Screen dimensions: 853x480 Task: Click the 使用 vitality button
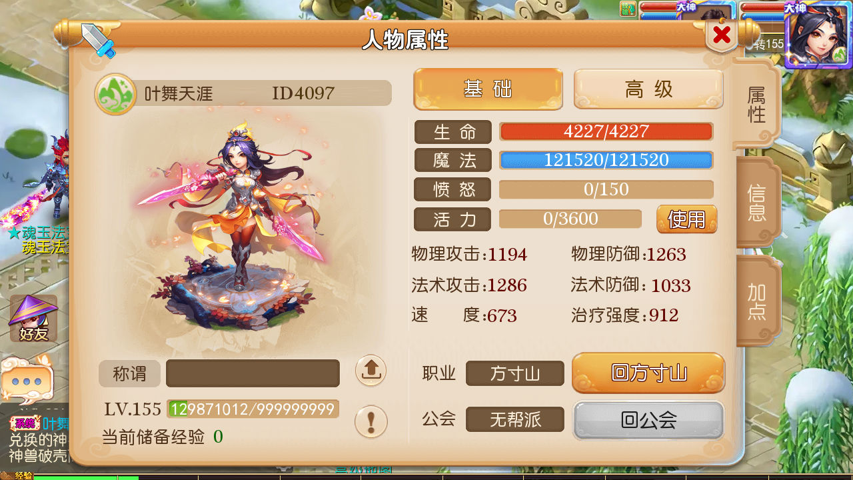pyautogui.click(x=686, y=219)
